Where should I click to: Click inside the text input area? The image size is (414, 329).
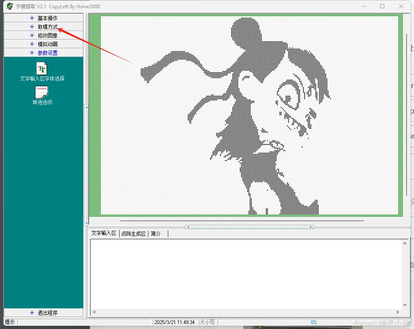point(246,274)
